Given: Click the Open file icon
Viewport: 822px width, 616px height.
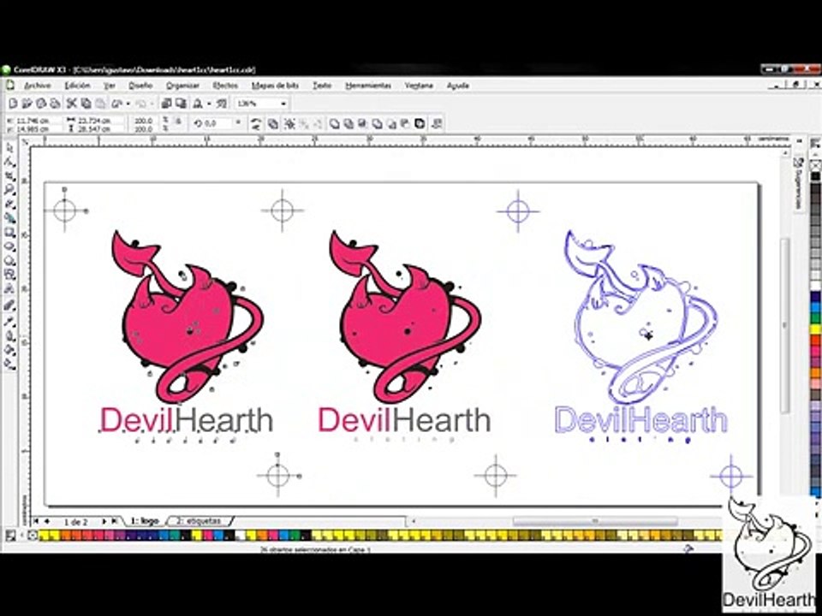Looking at the screenshot, I should (27, 104).
